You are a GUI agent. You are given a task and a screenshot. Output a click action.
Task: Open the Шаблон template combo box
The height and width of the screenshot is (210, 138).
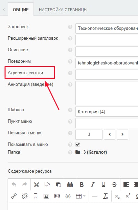tap(107, 112)
